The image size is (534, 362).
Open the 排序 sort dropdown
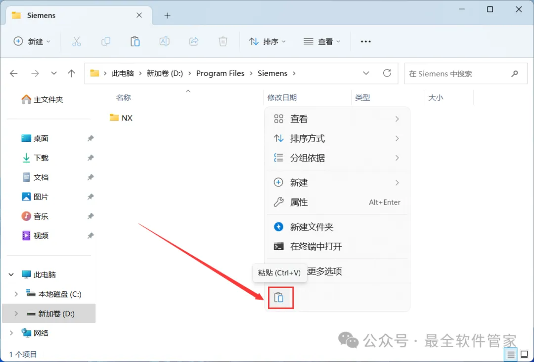(x=267, y=41)
